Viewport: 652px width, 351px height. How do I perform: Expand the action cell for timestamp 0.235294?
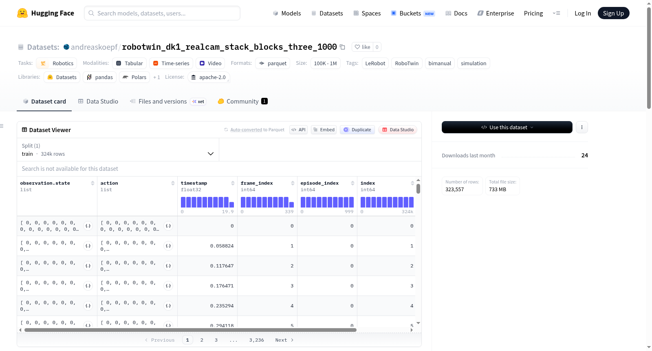(168, 306)
